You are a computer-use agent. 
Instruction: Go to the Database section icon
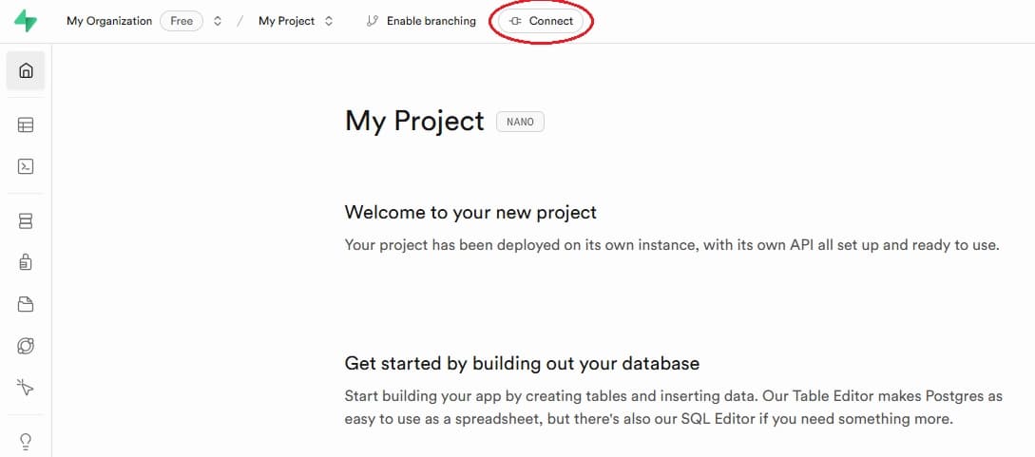point(26,221)
